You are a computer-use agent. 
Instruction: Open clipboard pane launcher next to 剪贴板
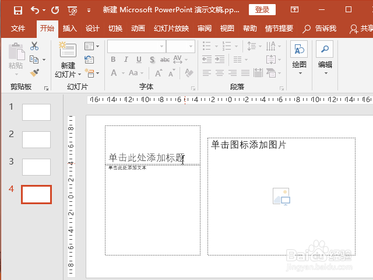[x=46, y=89]
